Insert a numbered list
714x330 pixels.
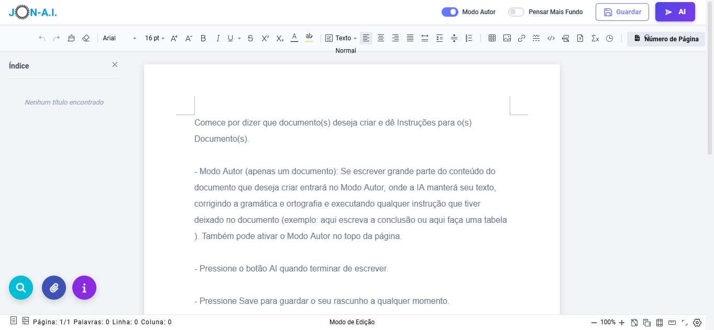point(469,38)
